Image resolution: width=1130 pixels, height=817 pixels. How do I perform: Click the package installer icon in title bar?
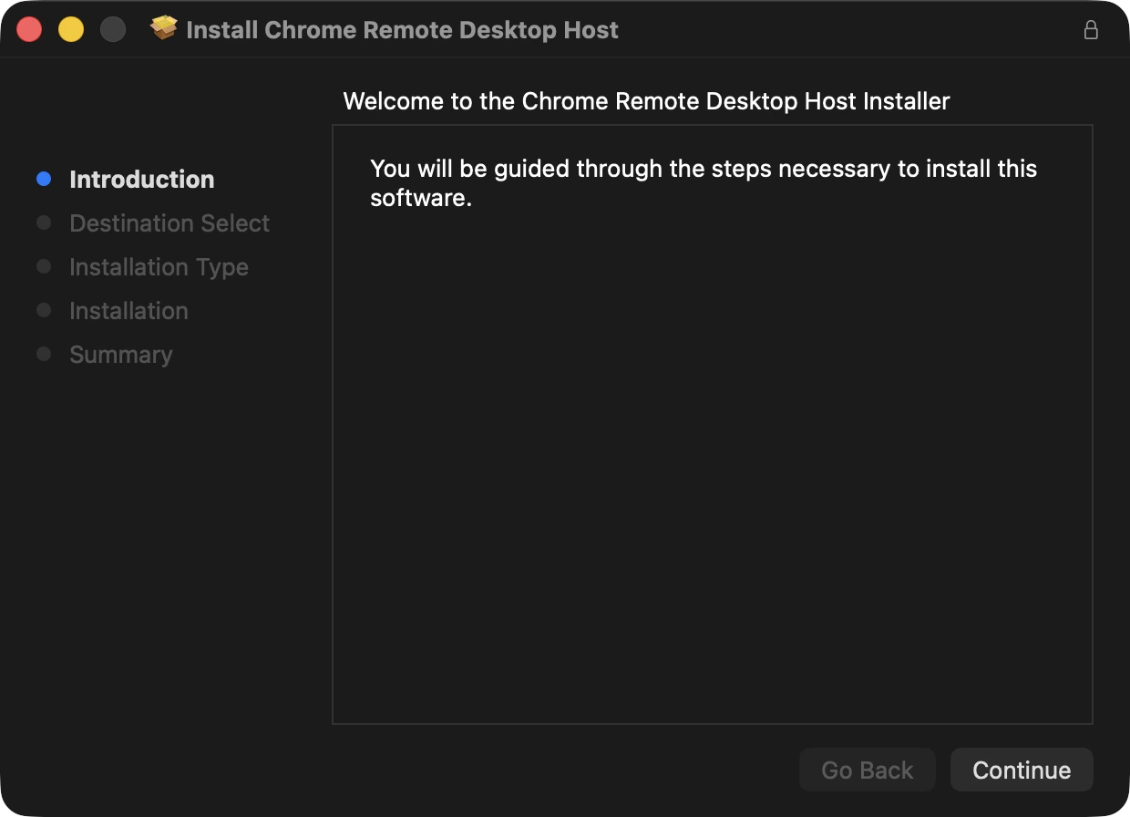(165, 28)
